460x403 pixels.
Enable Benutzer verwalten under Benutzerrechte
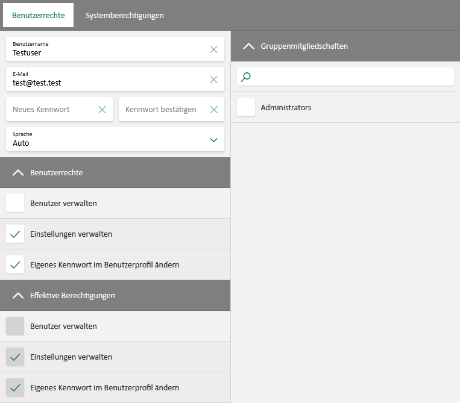tap(15, 204)
